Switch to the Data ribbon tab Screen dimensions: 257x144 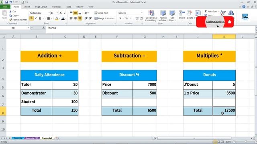coord(69,7)
